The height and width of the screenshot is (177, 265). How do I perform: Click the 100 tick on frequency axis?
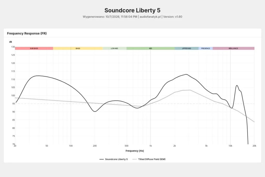[x=71, y=146]
